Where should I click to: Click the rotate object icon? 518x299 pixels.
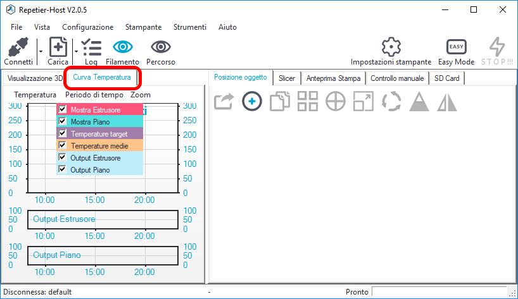click(391, 101)
